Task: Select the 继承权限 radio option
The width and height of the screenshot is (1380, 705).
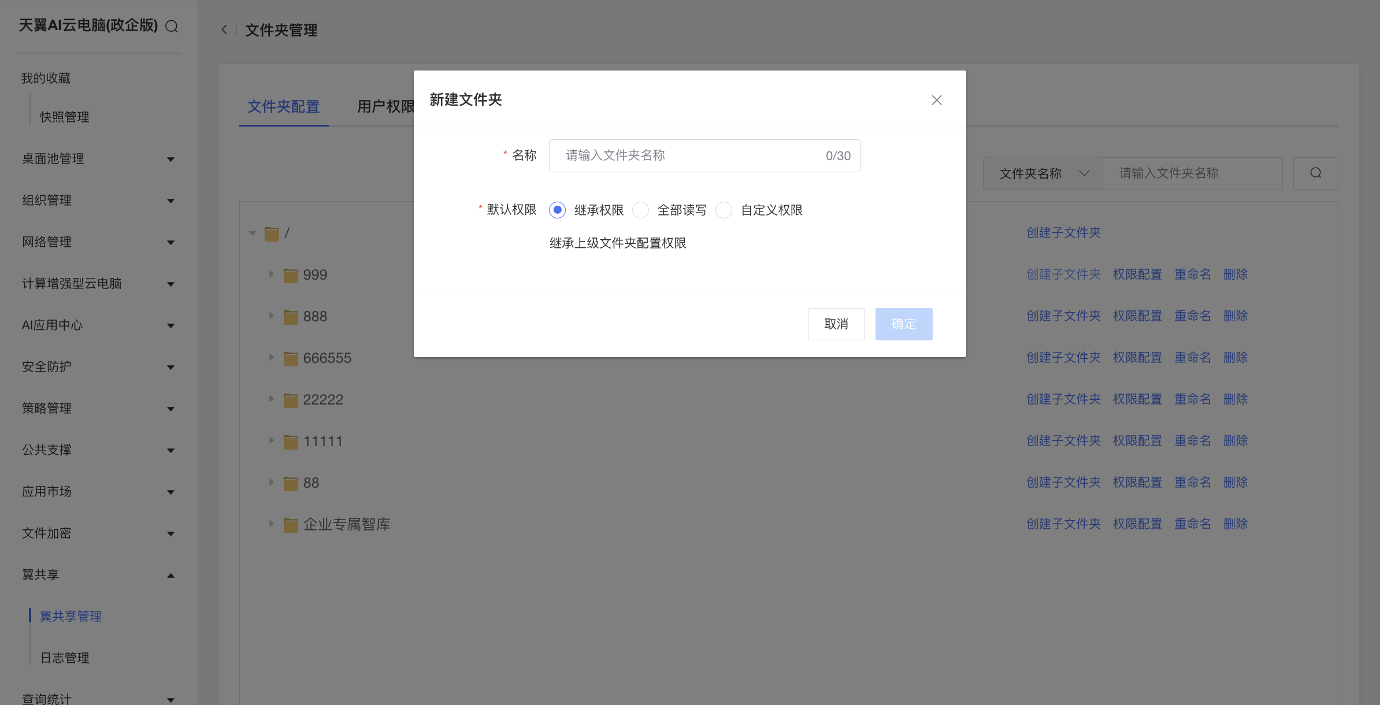Action: coord(557,210)
